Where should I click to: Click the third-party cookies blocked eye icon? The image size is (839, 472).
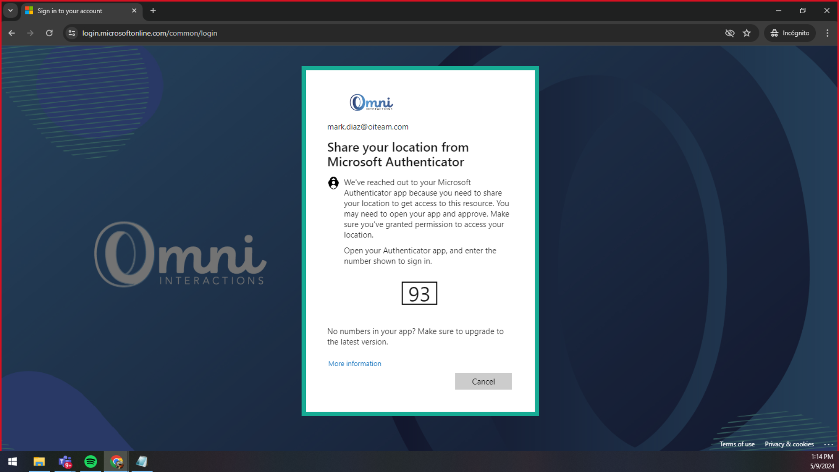point(729,33)
